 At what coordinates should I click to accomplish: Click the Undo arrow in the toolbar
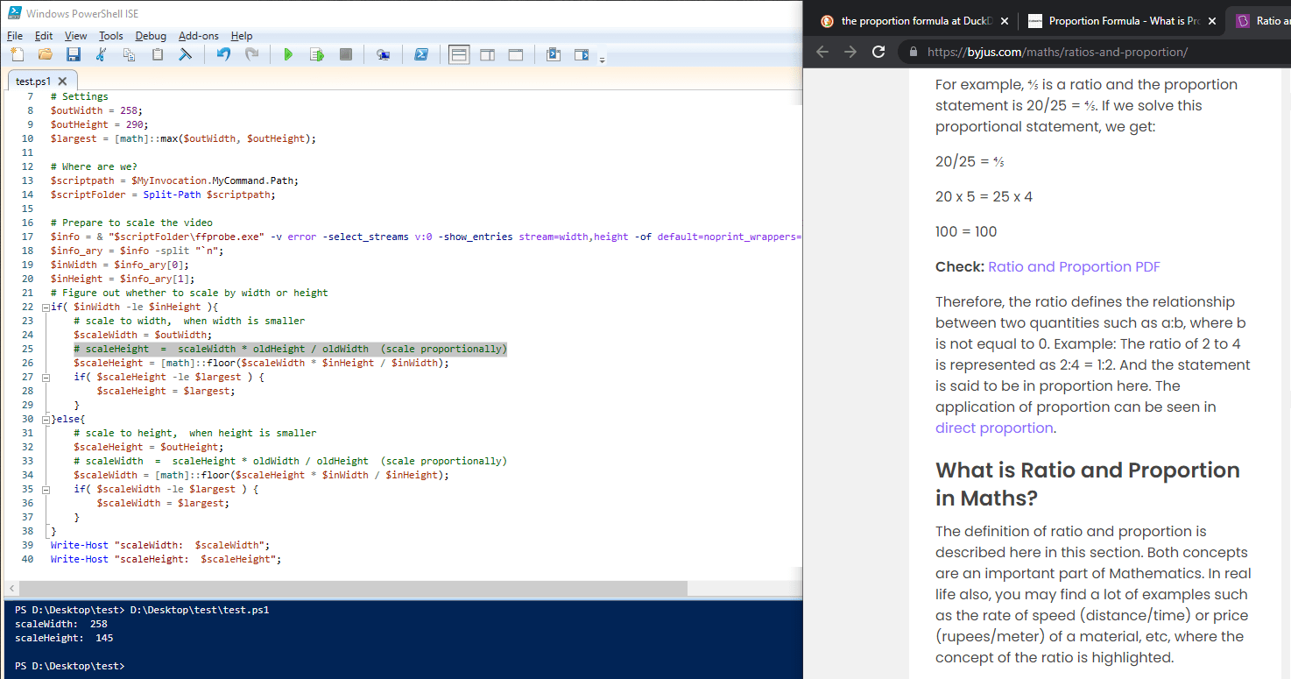tap(223, 54)
